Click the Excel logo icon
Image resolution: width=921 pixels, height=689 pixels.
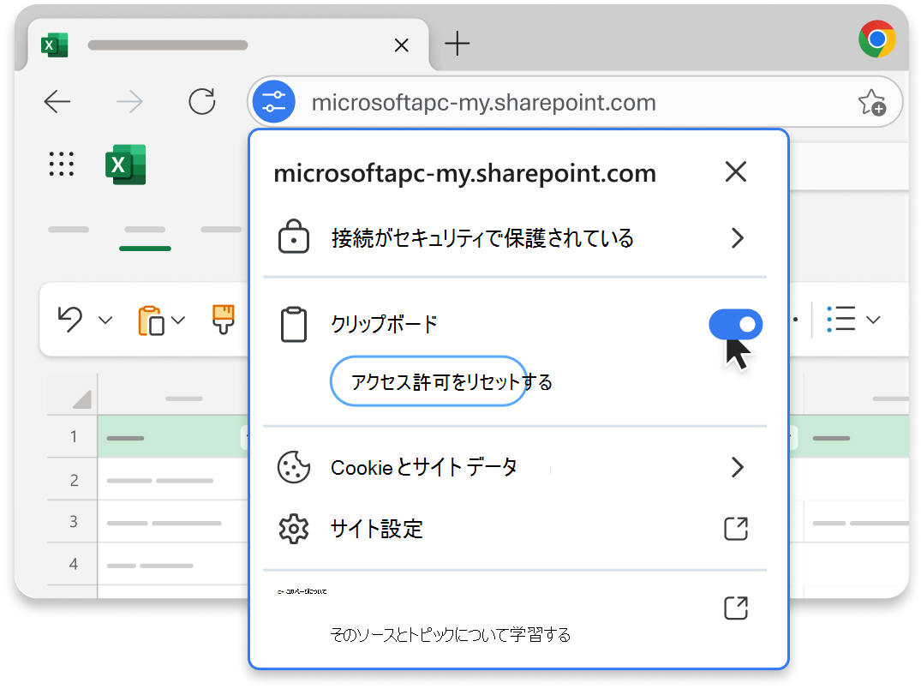pos(125,165)
